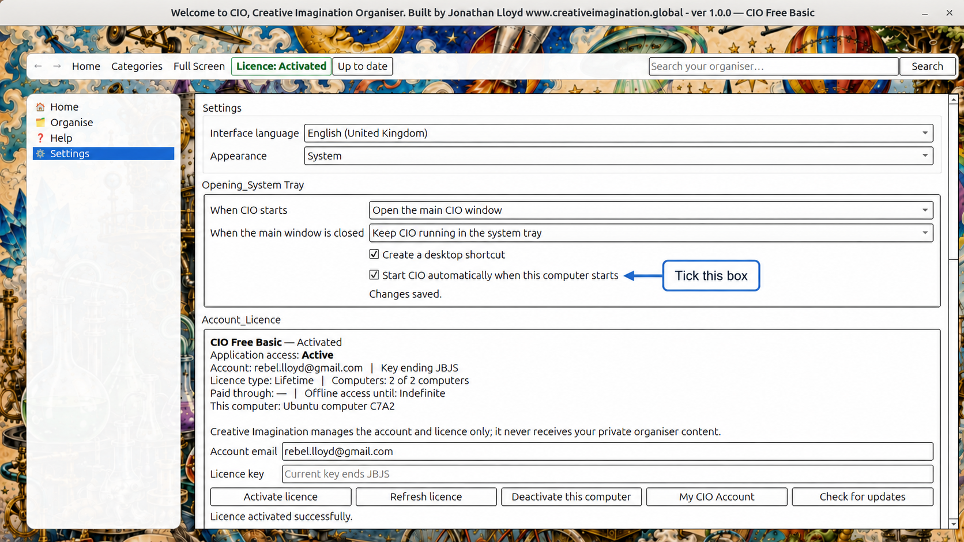Untick Start CIO automatically checkbox

click(x=374, y=275)
